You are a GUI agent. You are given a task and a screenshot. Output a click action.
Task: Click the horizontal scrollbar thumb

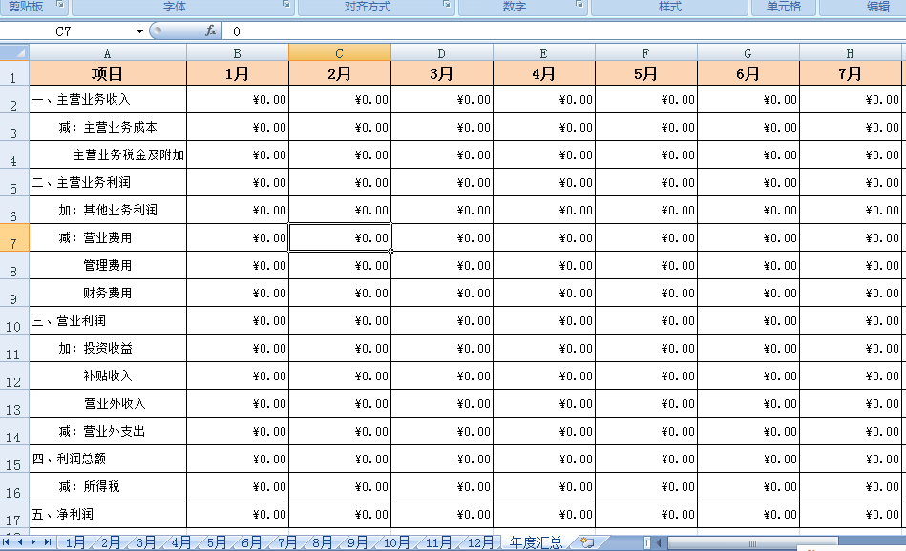pos(753,543)
